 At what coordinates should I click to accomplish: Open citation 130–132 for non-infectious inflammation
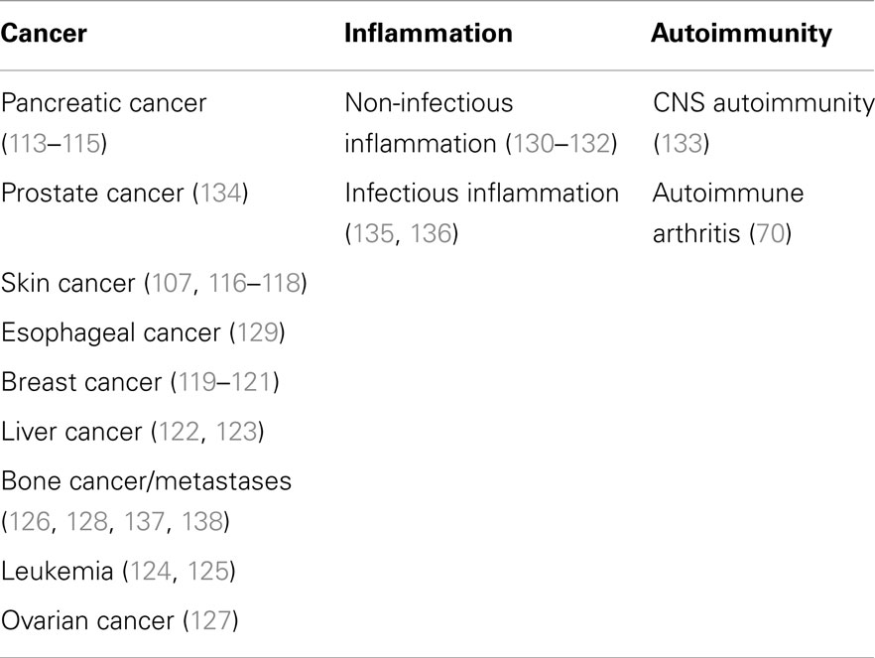(562, 144)
